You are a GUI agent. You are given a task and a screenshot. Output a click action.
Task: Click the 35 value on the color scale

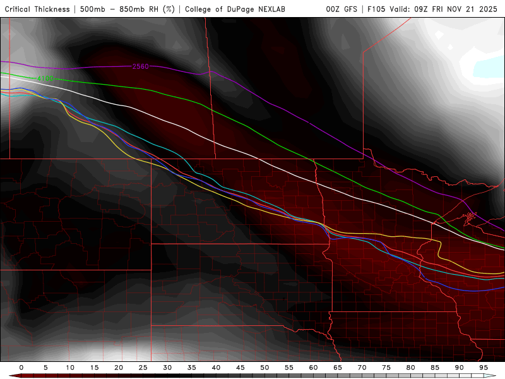click(x=192, y=368)
